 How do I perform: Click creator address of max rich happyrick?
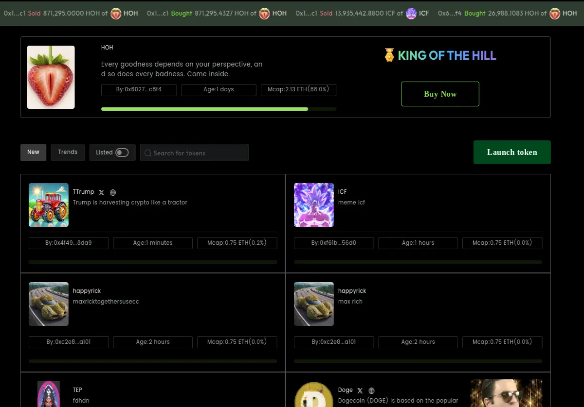coord(334,342)
